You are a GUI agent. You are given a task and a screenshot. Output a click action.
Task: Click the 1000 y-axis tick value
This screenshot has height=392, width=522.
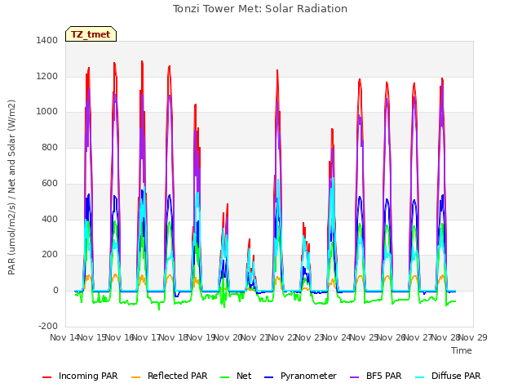(47, 111)
